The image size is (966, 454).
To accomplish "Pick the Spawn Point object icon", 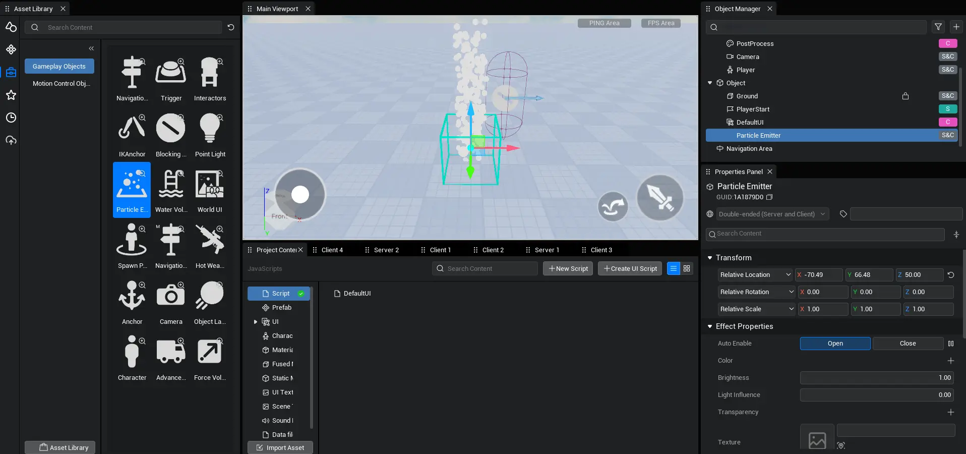I will (132, 246).
